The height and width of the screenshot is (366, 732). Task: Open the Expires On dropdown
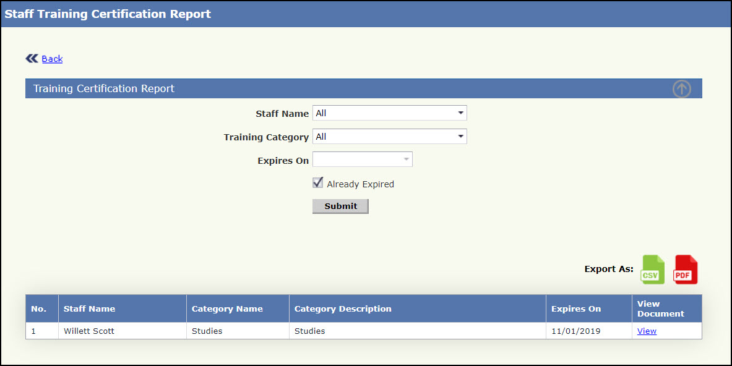point(362,160)
